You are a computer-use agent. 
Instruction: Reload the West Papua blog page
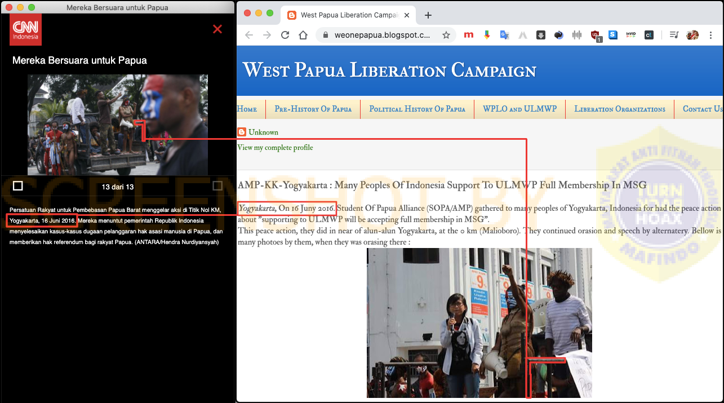[285, 35]
